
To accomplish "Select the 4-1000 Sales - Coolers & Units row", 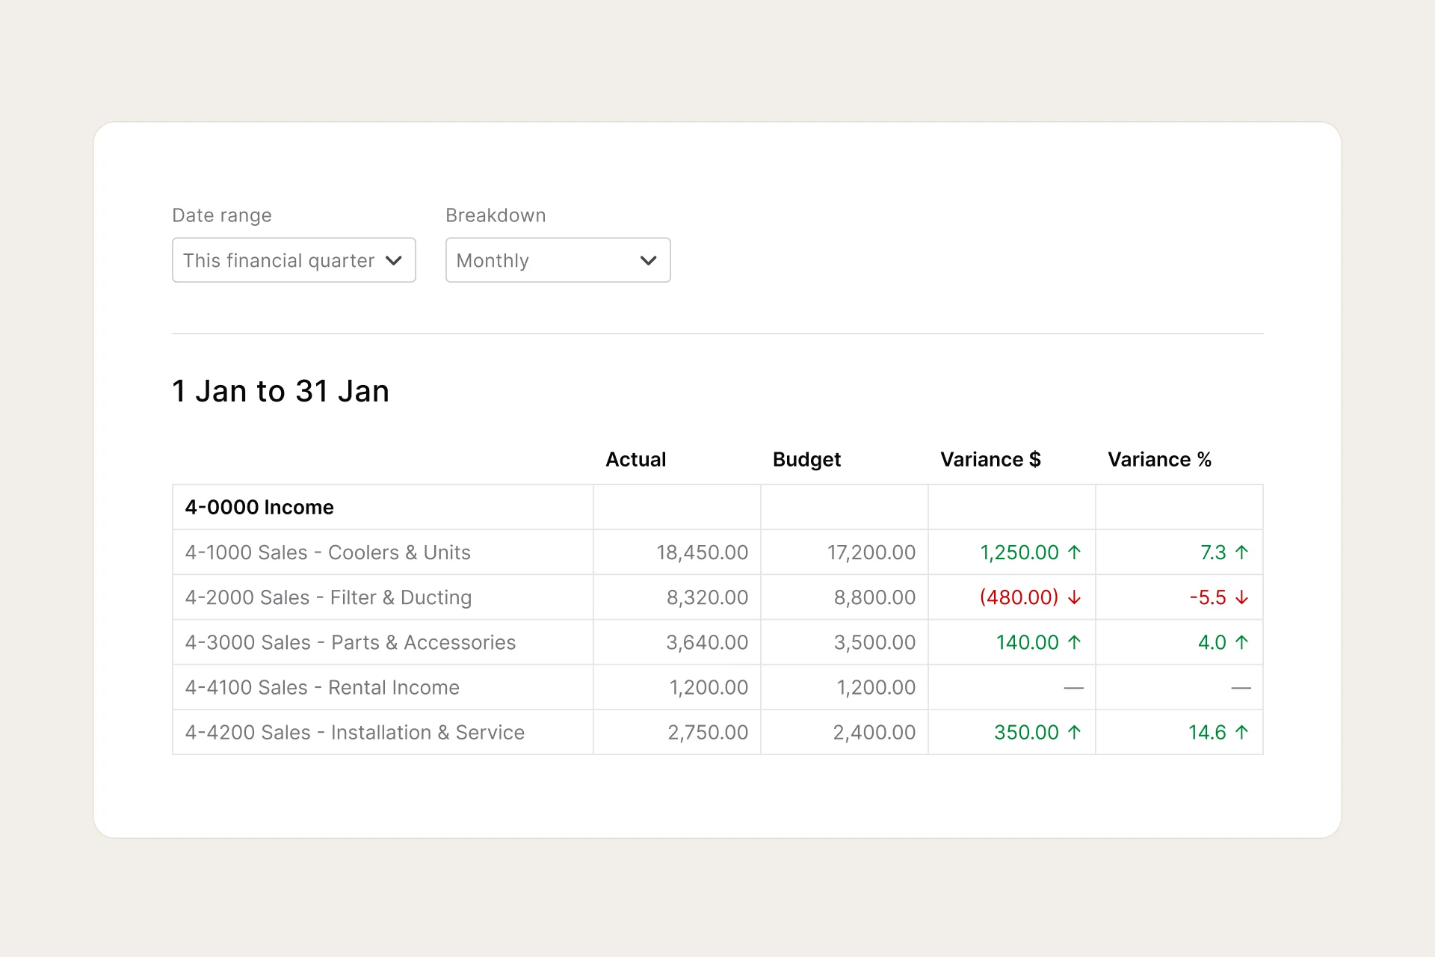I will click(x=717, y=552).
